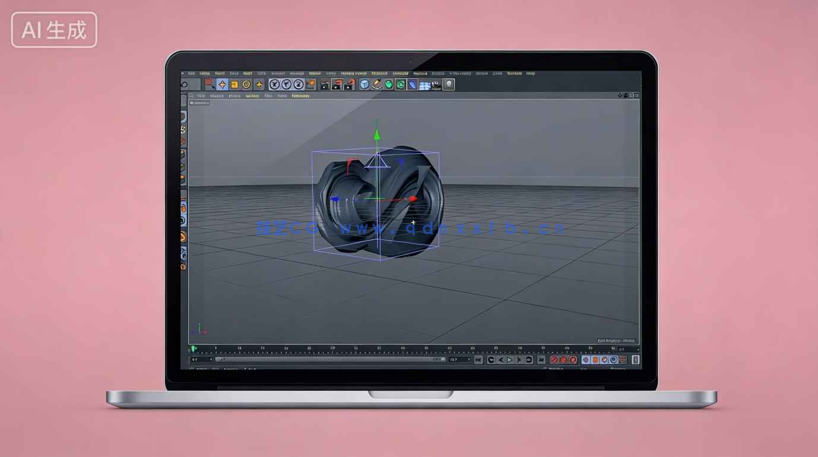
Task: Add a Cube primitive object
Action: click(364, 84)
